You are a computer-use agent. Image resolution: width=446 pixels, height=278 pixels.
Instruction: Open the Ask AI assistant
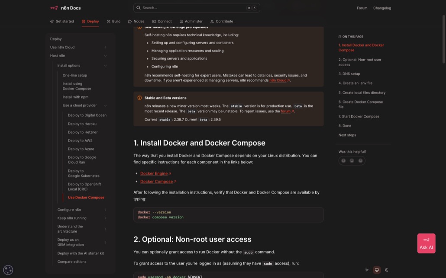pyautogui.click(x=426, y=243)
